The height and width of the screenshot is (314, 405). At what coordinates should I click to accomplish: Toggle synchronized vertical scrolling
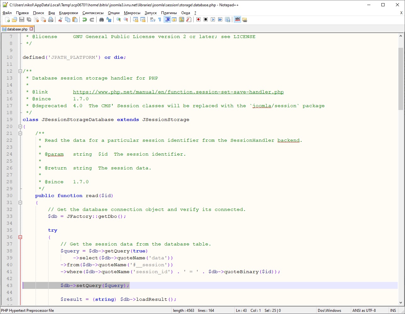(136, 19)
